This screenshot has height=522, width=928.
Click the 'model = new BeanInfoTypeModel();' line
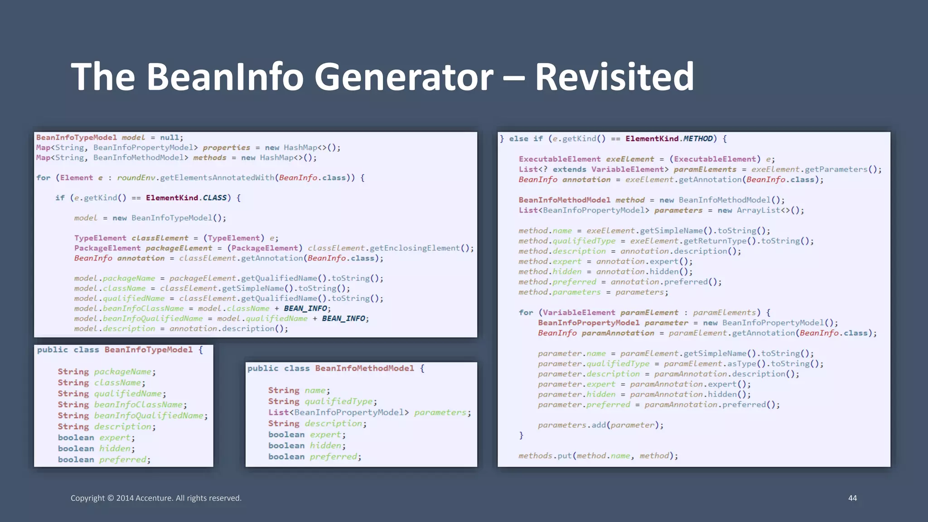click(150, 218)
